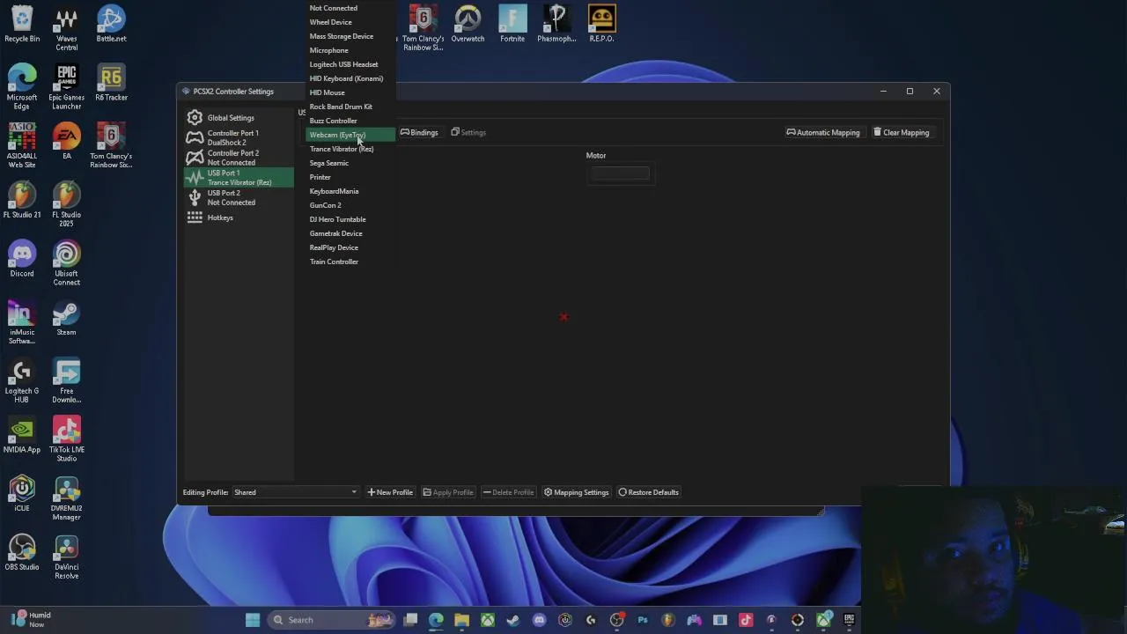Open FL Studio 21 desktop icon
1127x634 pixels.
pos(22,201)
